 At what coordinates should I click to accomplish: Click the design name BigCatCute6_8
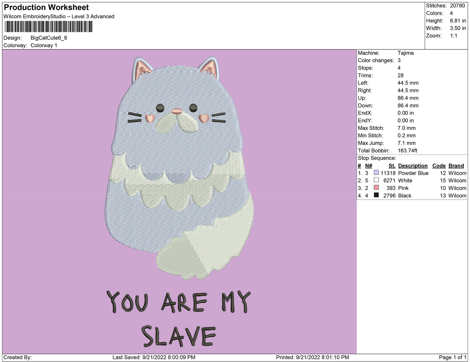click(49, 38)
